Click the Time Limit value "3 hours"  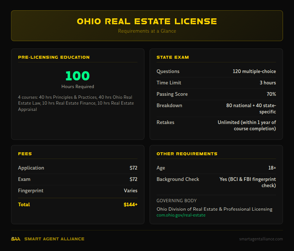pyautogui.click(x=267, y=83)
